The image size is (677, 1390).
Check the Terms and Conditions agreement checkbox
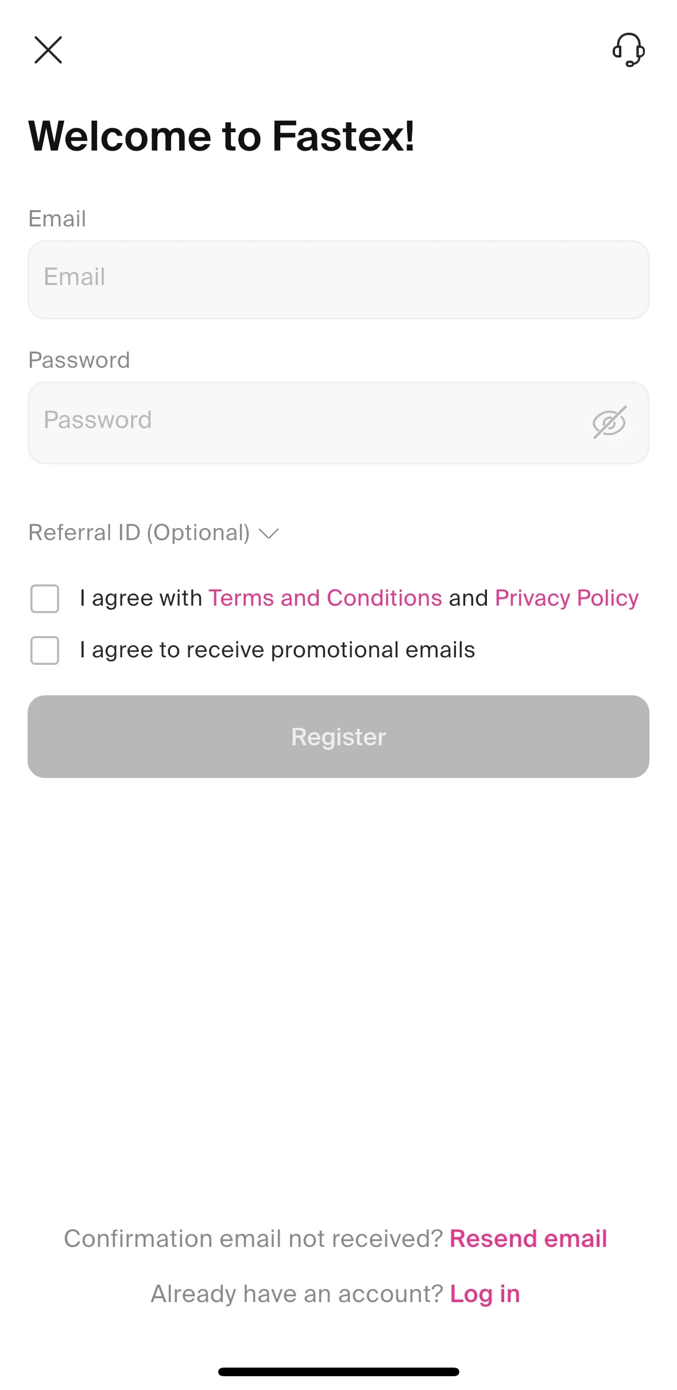click(x=45, y=599)
